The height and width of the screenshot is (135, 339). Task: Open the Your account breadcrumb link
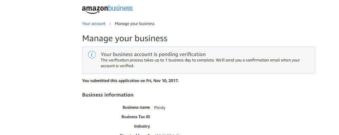(94, 24)
